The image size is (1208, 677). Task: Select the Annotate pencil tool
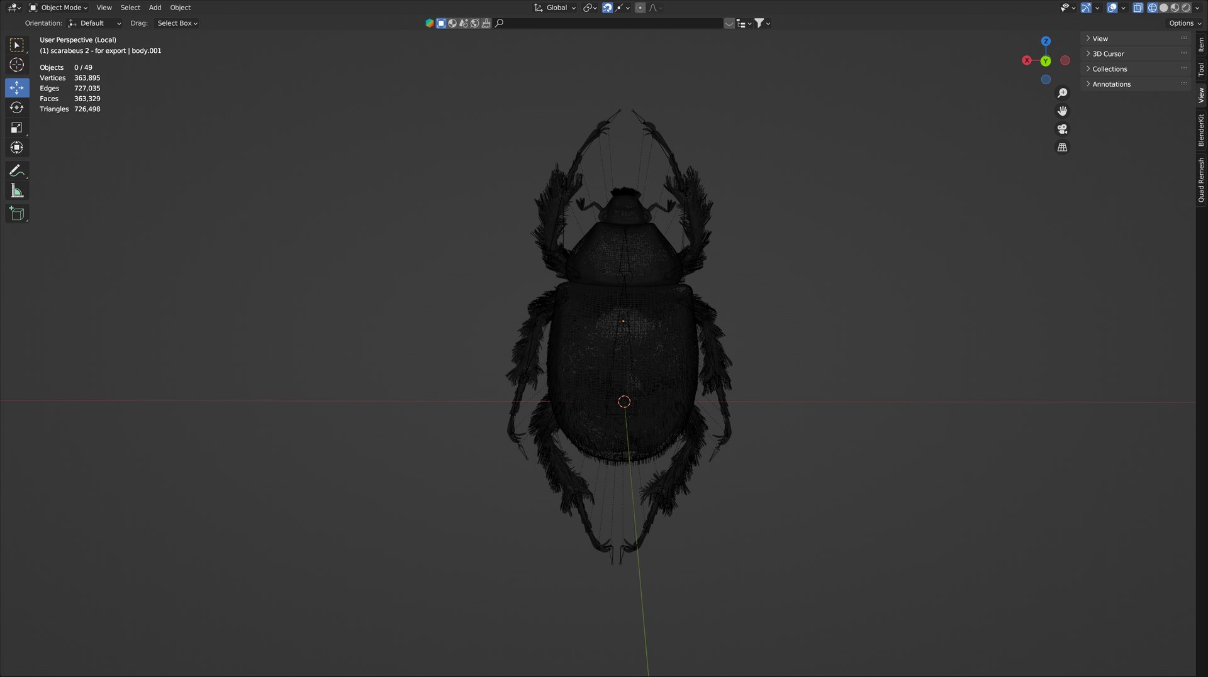tap(17, 171)
